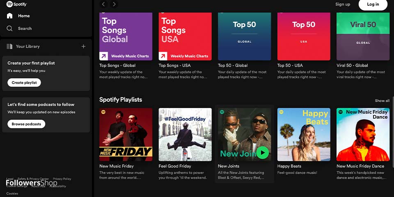This screenshot has width=394, height=197.
Task: Click Viral 50 - Global title
Action: tap(352, 65)
